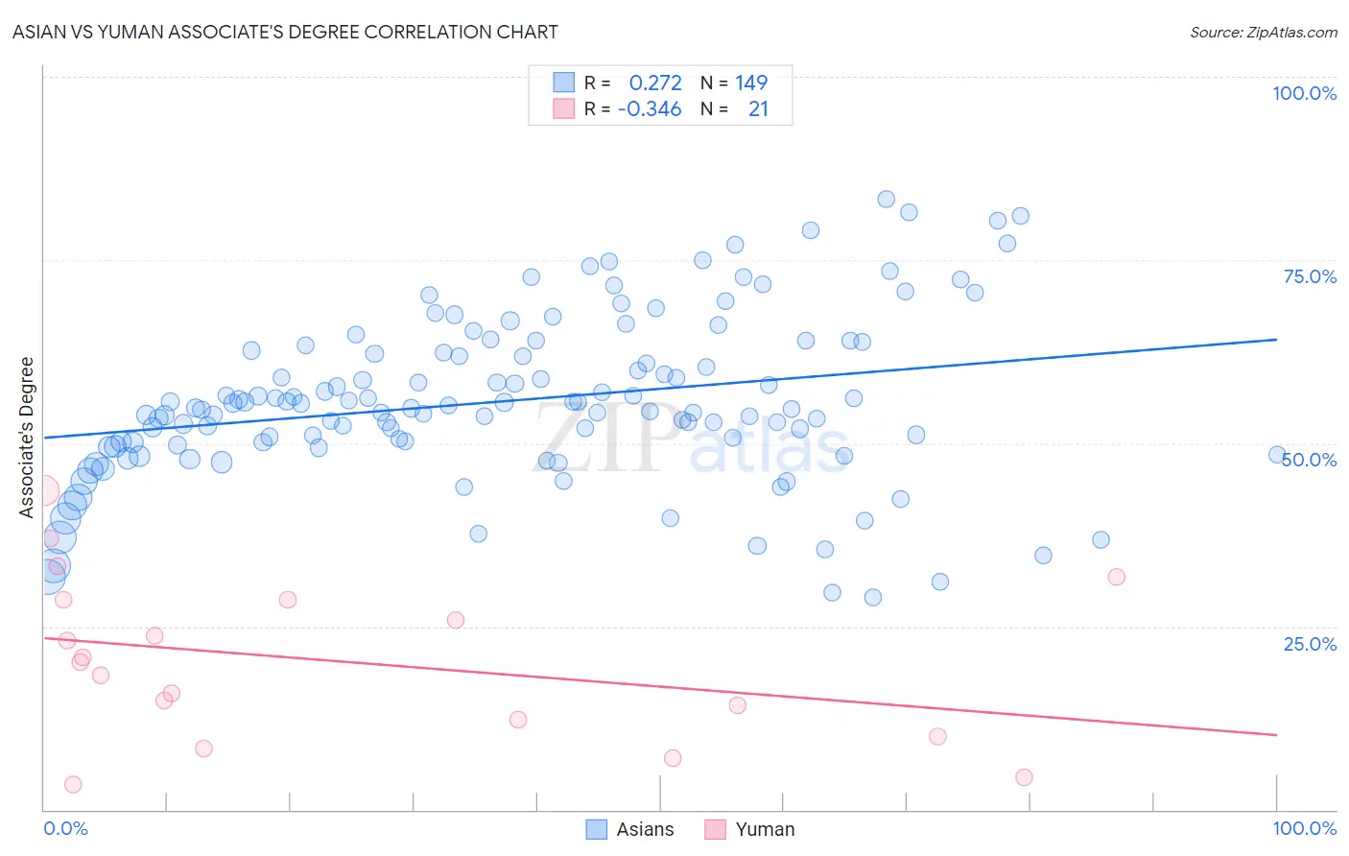1349x856 pixels.
Task: Click the 0.0% x-axis label
Action: click(65, 828)
